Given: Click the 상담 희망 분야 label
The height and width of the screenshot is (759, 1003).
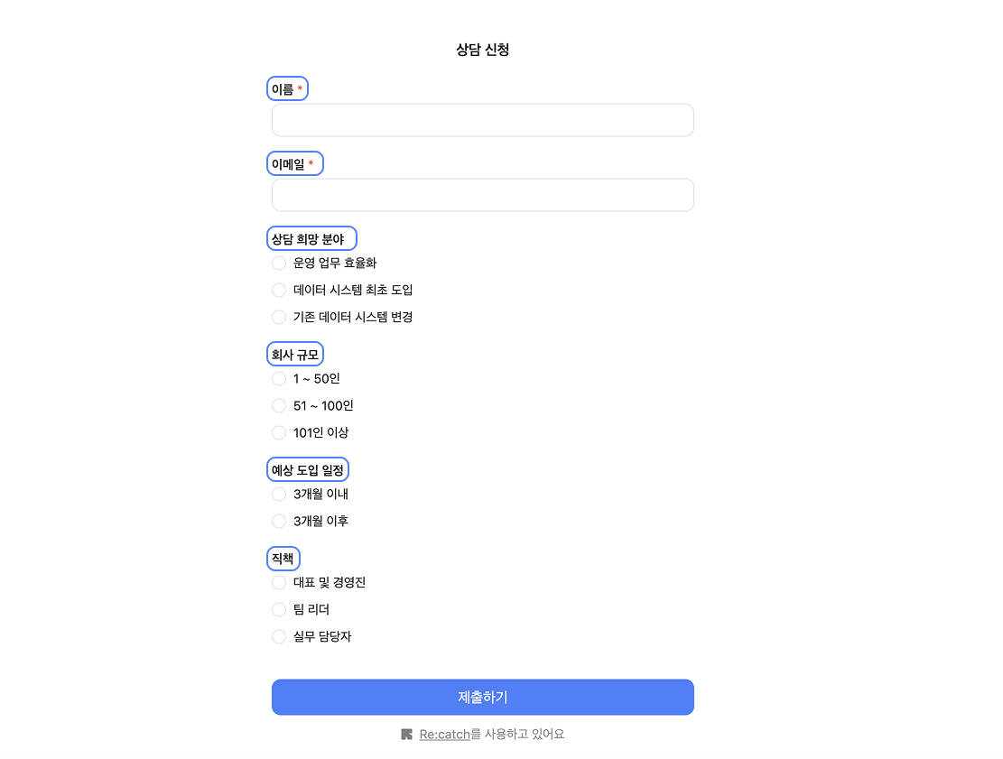Looking at the screenshot, I should pyautogui.click(x=308, y=239).
